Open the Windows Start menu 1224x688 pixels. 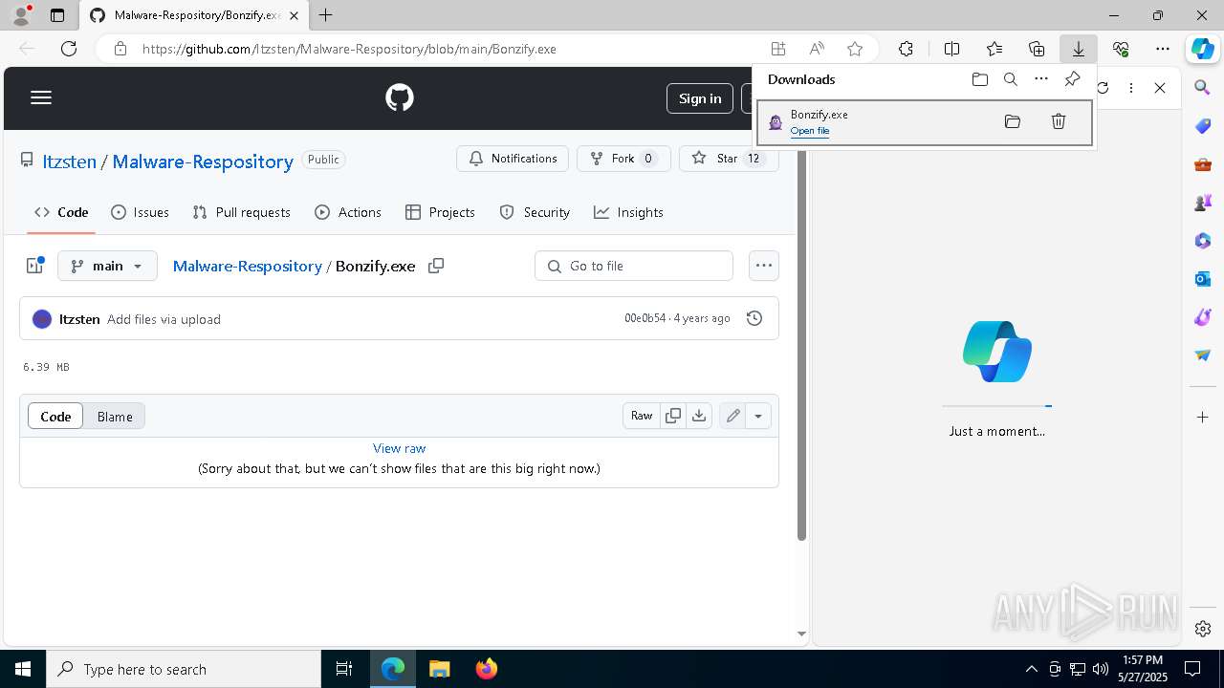(23, 669)
